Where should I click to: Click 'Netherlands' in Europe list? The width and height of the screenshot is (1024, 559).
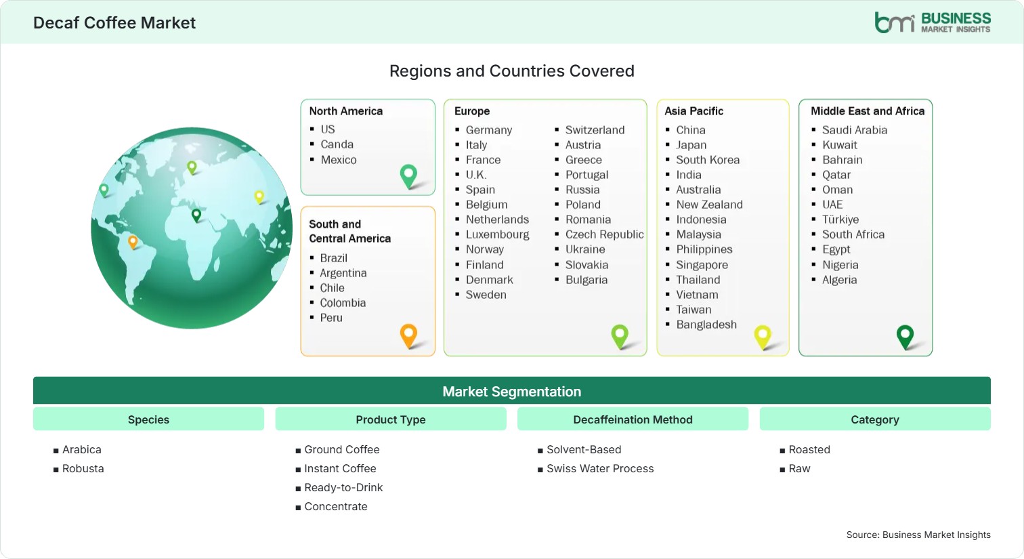(497, 220)
